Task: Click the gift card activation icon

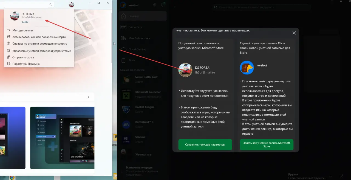Action: [9, 37]
